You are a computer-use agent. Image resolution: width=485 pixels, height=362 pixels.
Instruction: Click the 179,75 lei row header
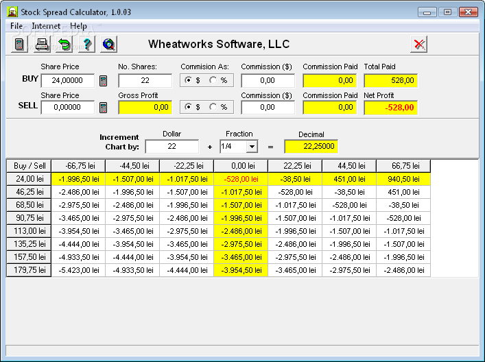click(x=29, y=270)
